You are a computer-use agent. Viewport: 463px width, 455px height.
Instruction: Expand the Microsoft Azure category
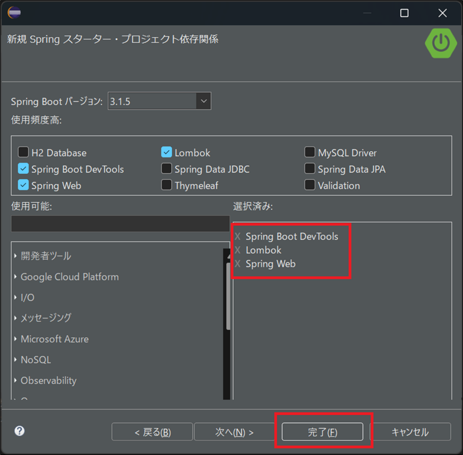(15, 339)
